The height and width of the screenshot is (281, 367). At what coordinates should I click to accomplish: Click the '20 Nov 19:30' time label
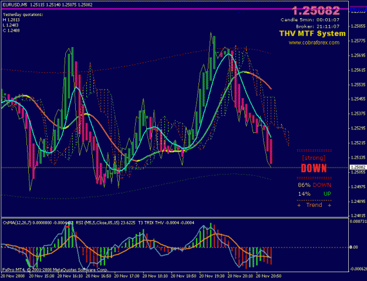212,276
